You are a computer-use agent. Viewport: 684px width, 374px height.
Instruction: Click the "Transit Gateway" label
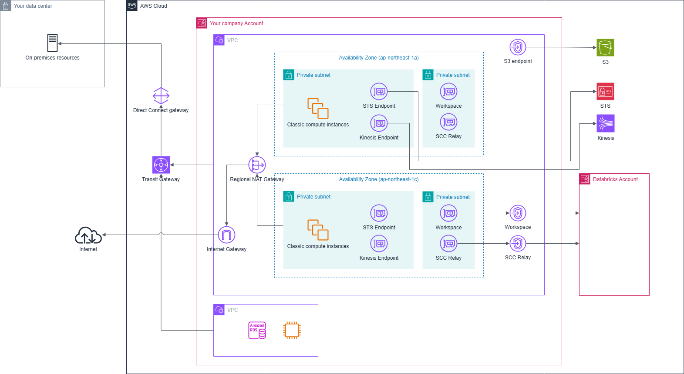[161, 179]
